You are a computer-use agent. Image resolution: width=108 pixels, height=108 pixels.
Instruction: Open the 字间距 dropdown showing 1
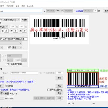coord(24,60)
